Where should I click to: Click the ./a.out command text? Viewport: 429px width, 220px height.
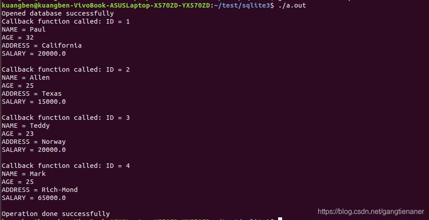(x=292, y=5)
